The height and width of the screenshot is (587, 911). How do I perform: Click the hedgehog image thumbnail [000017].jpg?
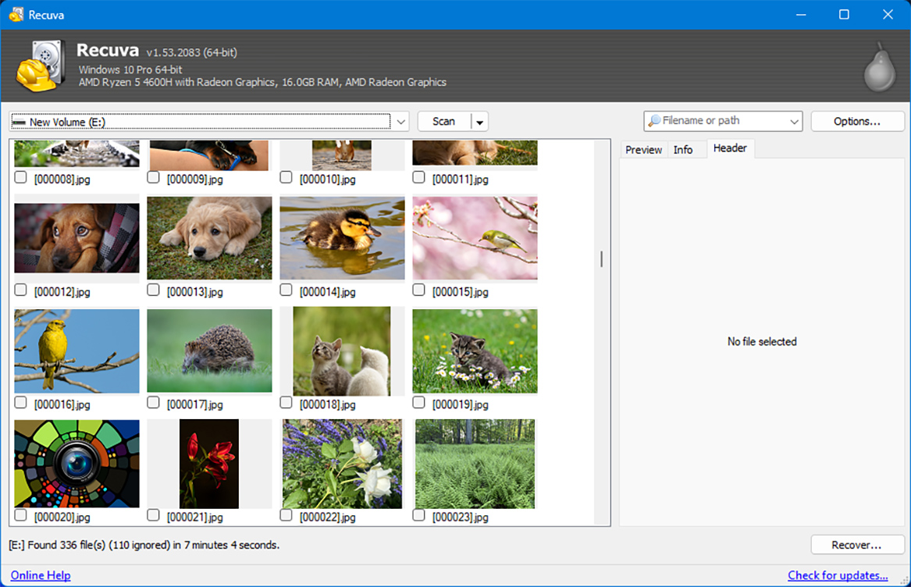click(208, 350)
